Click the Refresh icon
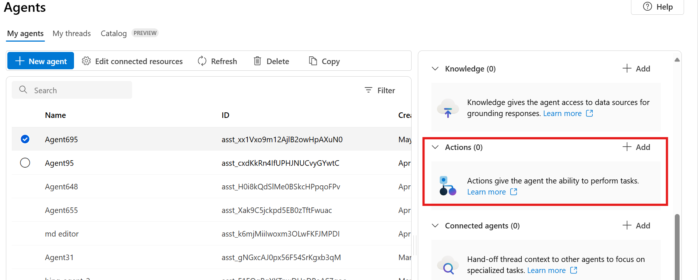The width and height of the screenshot is (698, 280). [202, 61]
